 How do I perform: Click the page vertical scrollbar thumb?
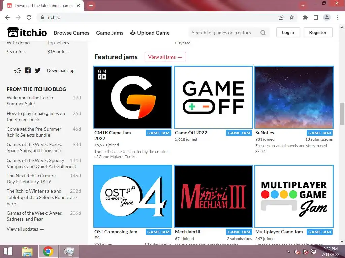[342, 114]
